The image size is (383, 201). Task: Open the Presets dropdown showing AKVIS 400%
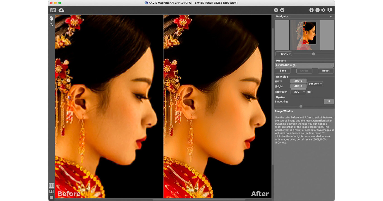click(304, 65)
